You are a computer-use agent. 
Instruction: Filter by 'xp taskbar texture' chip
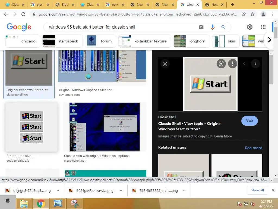pos(145,41)
